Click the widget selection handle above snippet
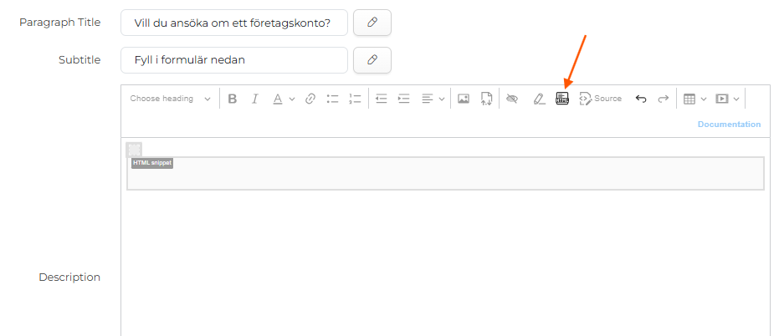 coord(134,150)
